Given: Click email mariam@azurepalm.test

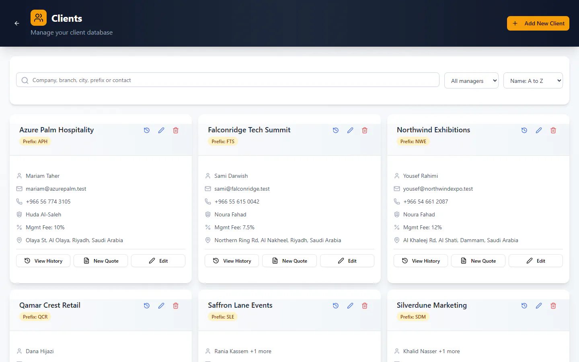Looking at the screenshot, I should click(x=56, y=189).
